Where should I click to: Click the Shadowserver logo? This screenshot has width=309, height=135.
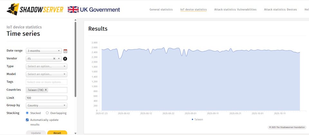[35, 9]
